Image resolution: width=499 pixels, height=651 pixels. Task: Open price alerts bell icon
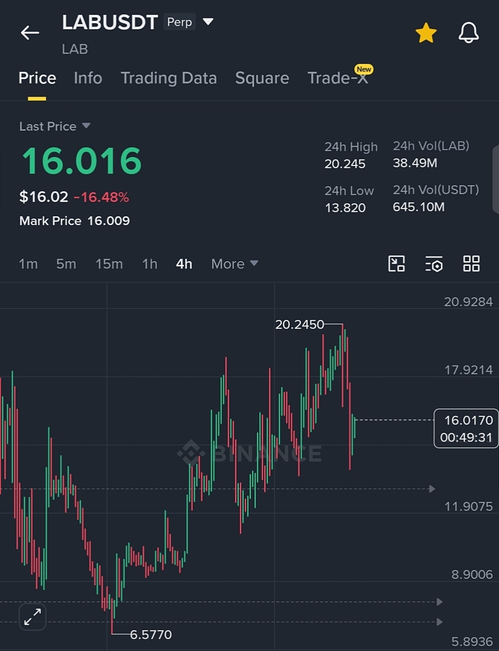pyautogui.click(x=468, y=33)
